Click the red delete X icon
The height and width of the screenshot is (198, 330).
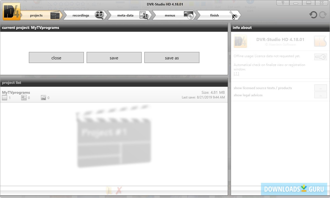pos(119,190)
